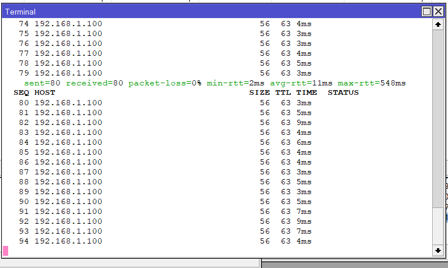Click the packet-loss=0% summary value

(x=165, y=83)
